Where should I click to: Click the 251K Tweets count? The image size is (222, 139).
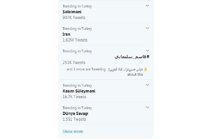(x=74, y=63)
